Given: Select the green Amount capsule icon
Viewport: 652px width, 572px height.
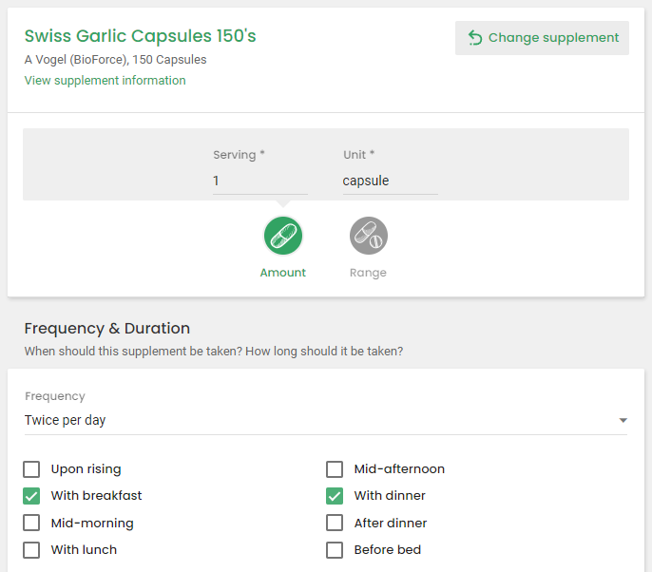Looking at the screenshot, I should click(283, 236).
